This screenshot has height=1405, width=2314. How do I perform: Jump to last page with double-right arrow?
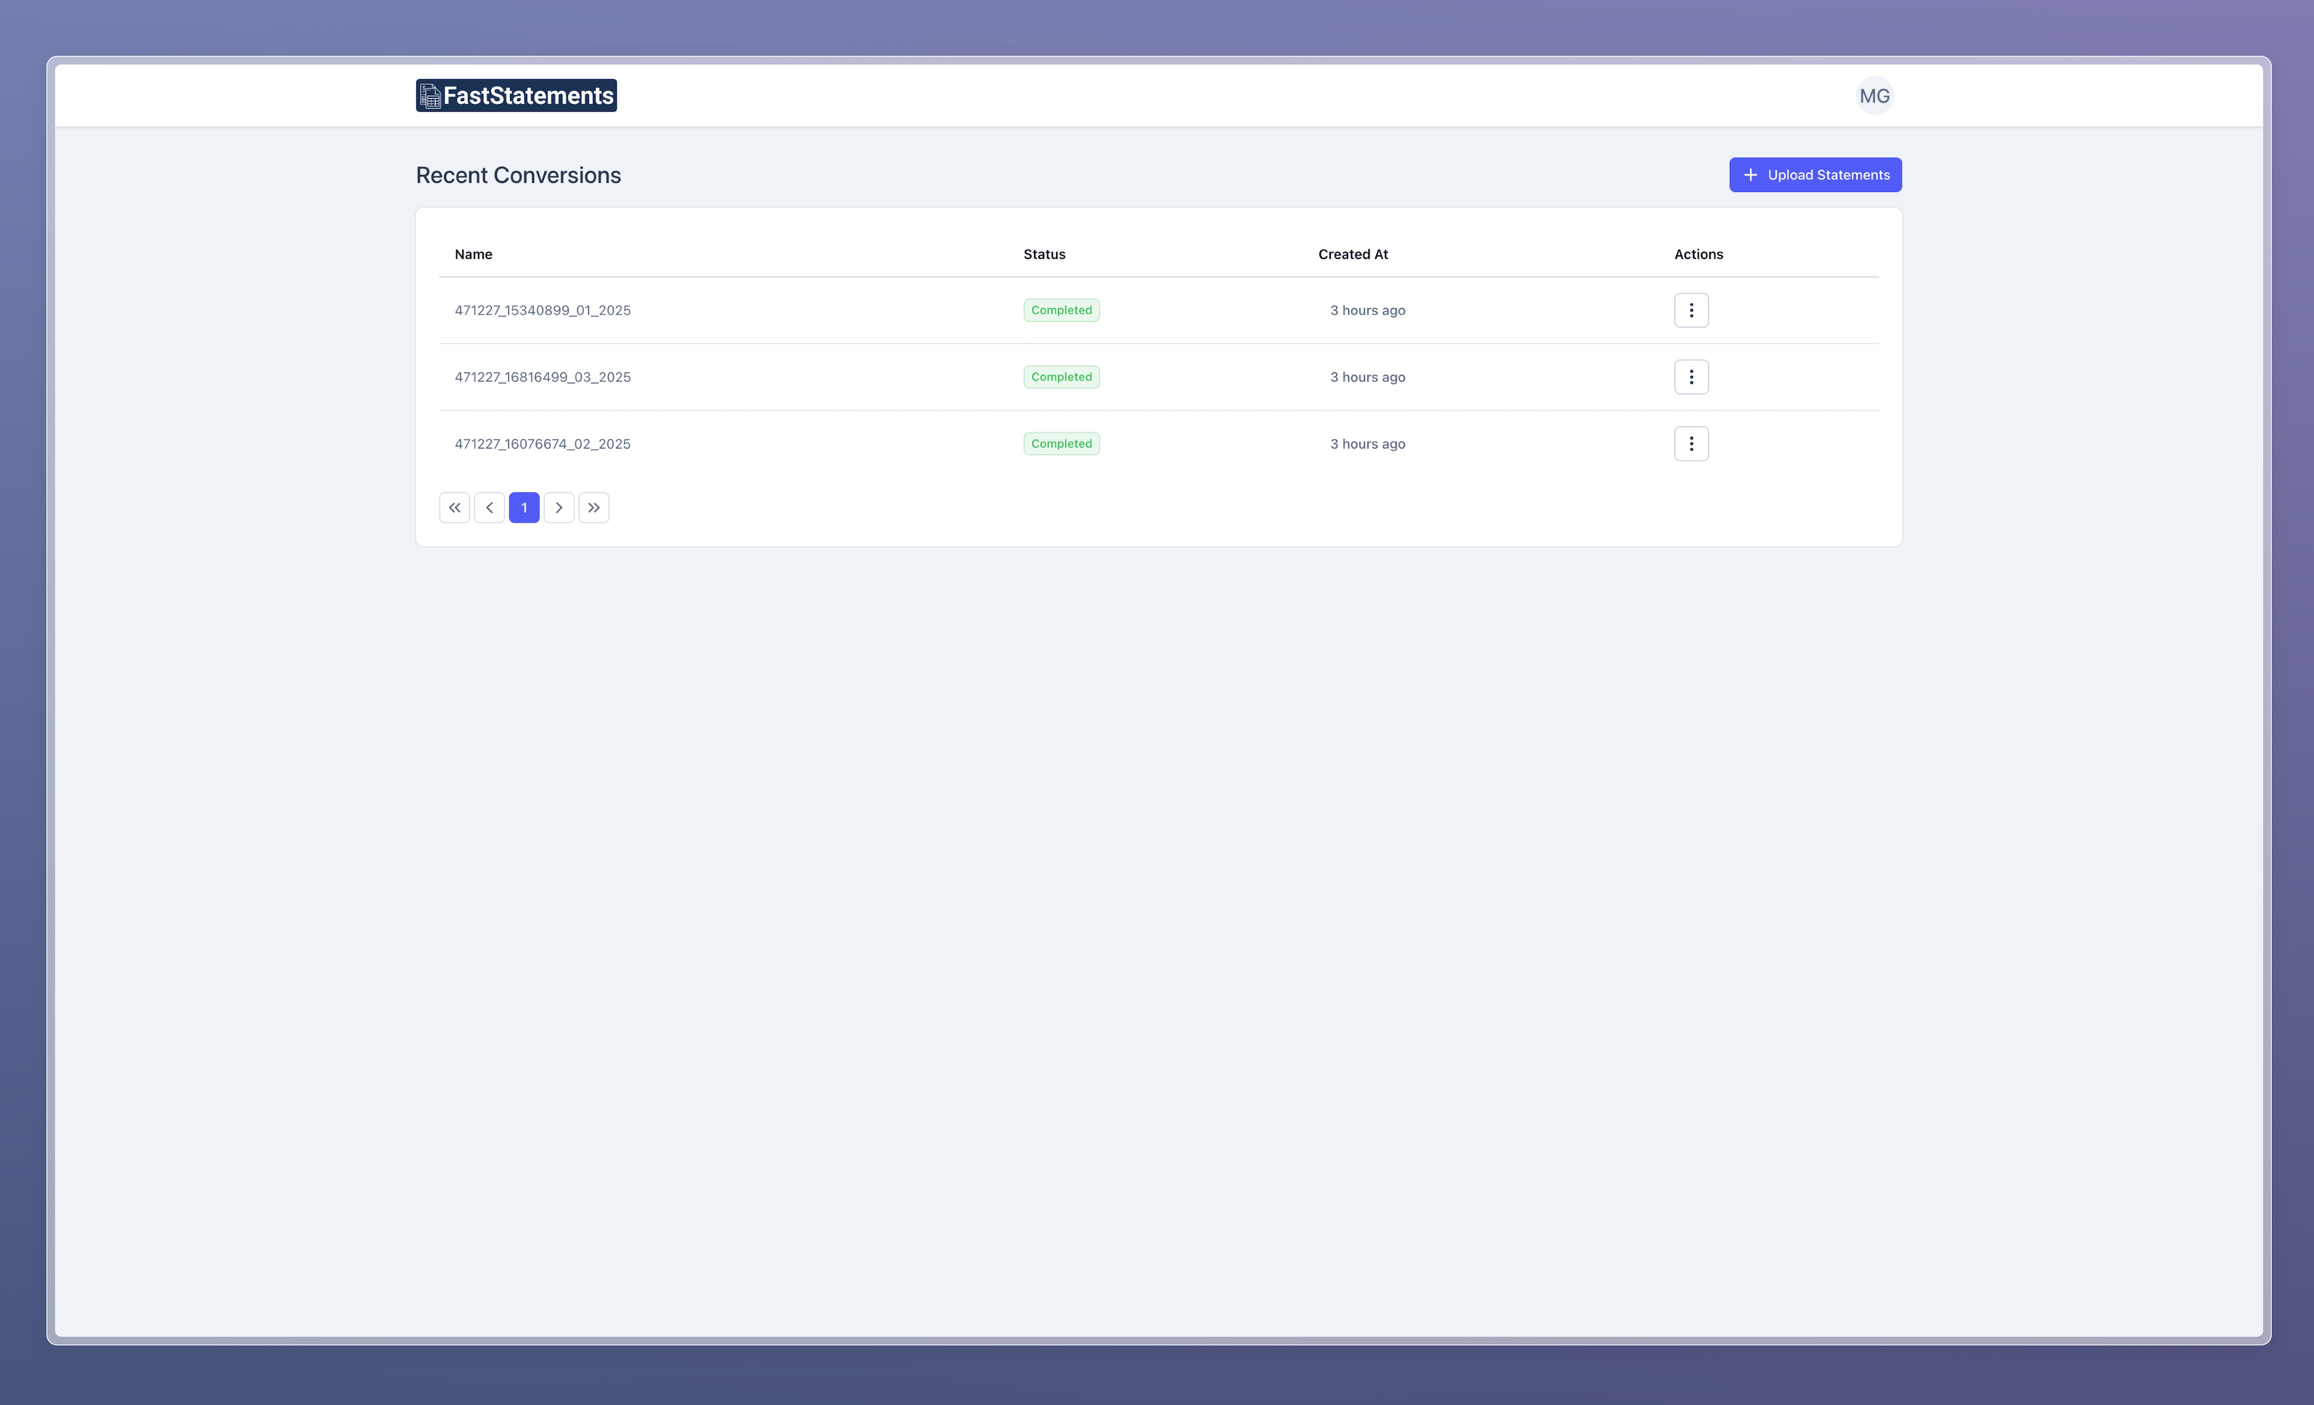594,508
